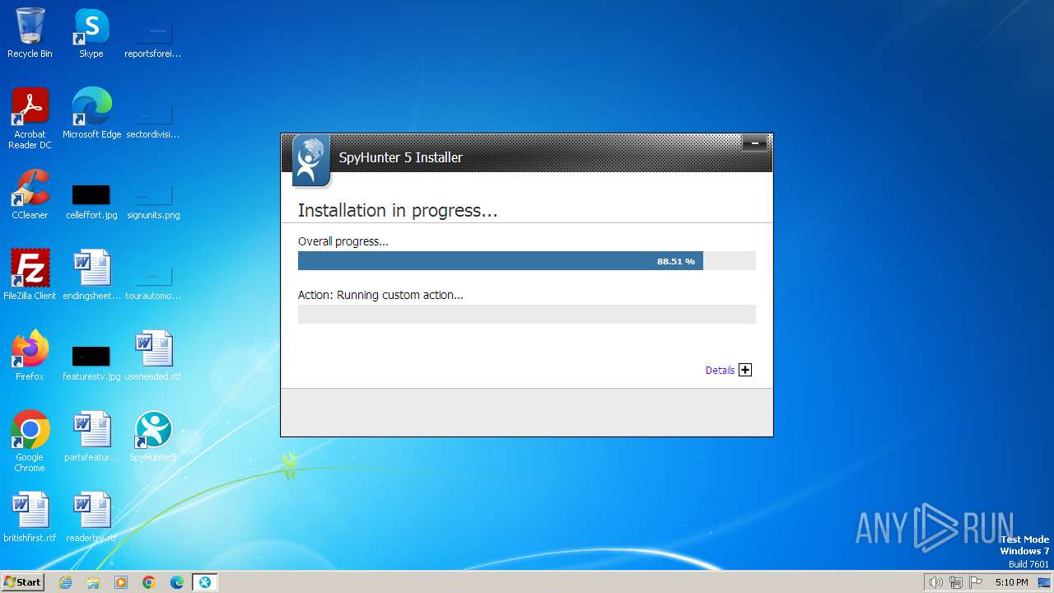The image size is (1054, 593).
Task: Click the empty action progress bar
Action: click(x=527, y=314)
